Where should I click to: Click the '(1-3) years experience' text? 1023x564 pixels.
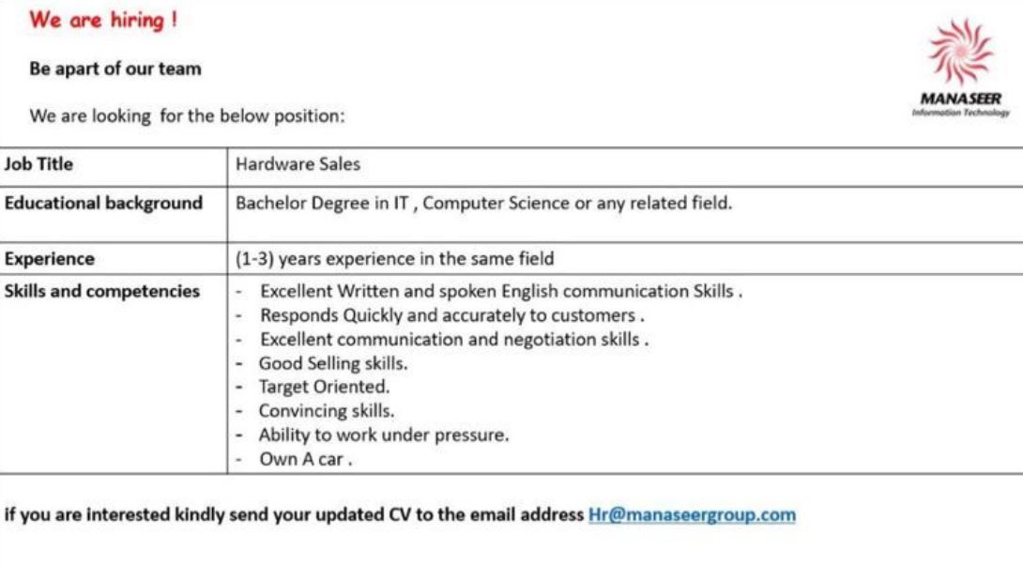(x=394, y=259)
